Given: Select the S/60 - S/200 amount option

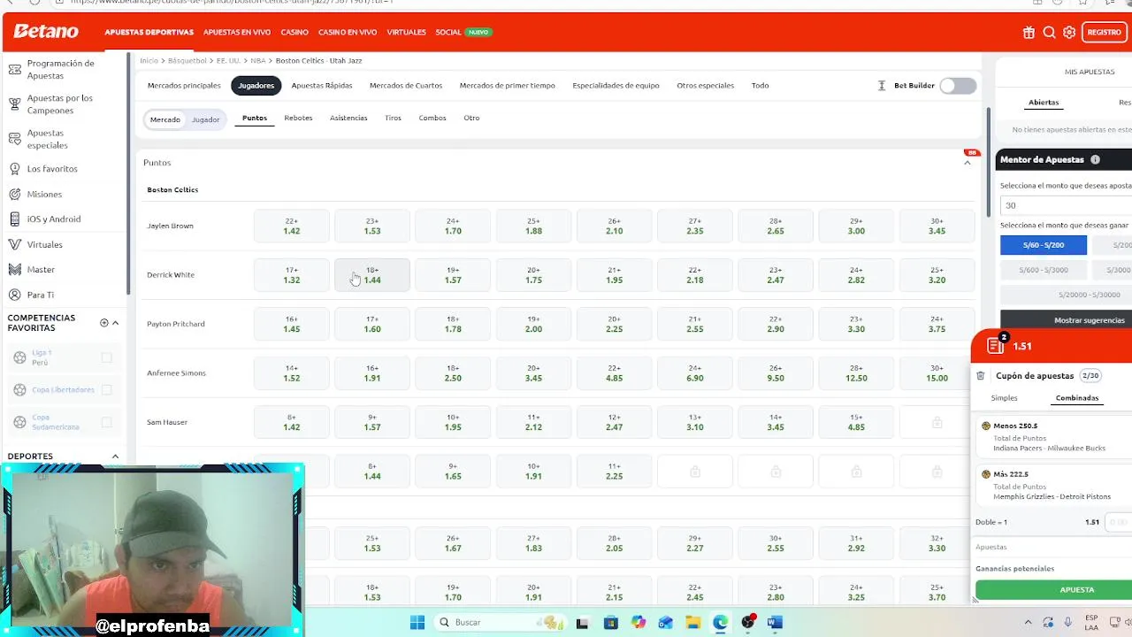Looking at the screenshot, I should tap(1044, 245).
